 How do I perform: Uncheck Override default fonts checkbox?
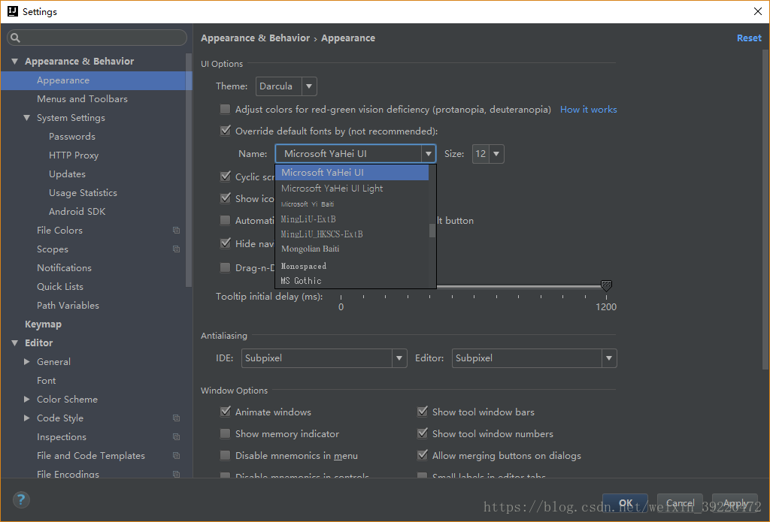[225, 131]
